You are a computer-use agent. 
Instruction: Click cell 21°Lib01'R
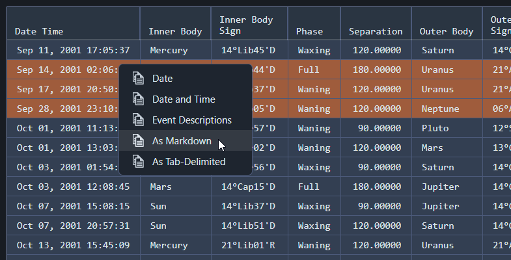click(248, 245)
